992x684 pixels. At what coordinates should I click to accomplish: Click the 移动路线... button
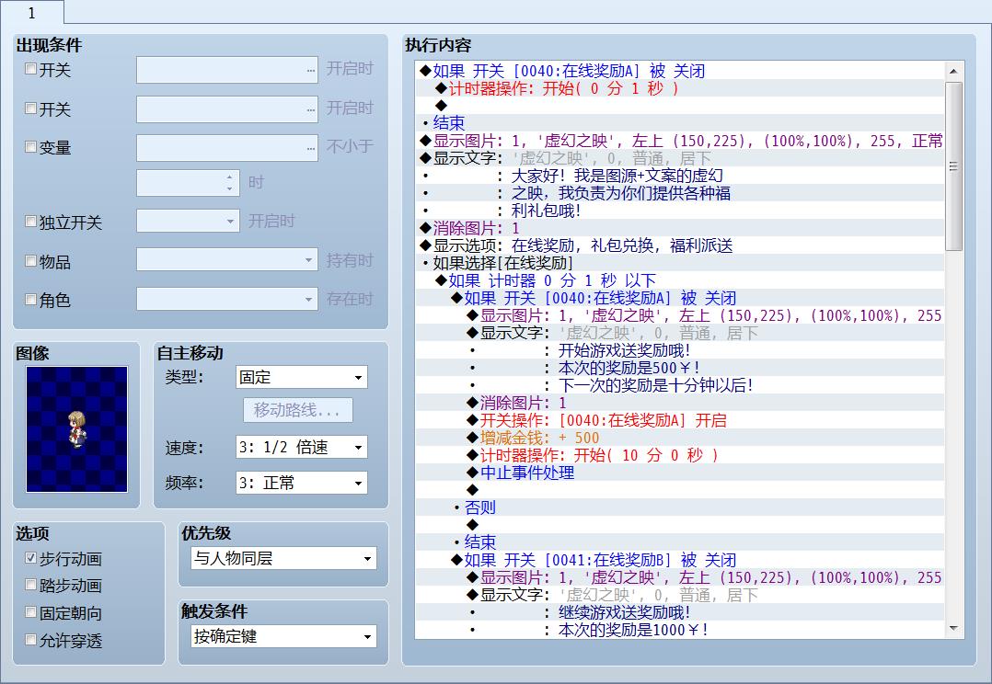(x=298, y=410)
